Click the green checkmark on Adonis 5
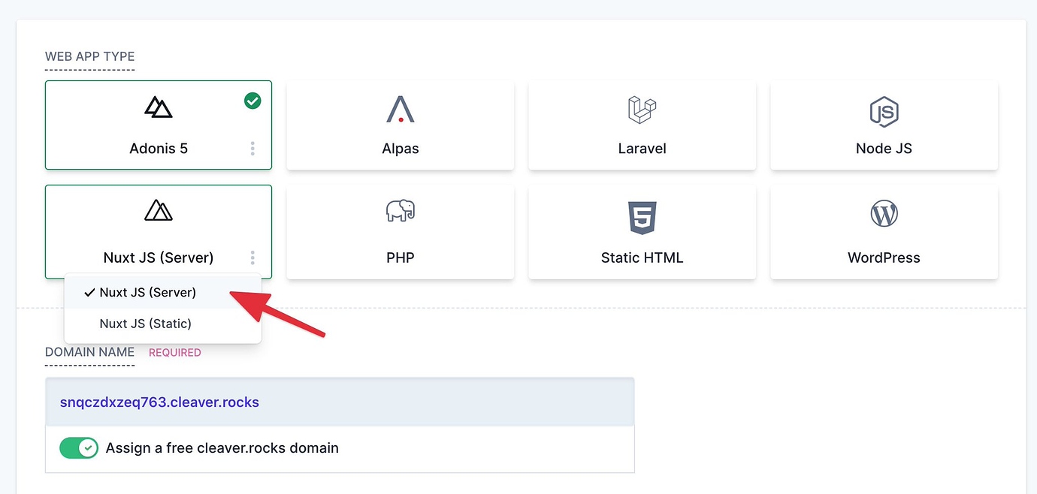Image resolution: width=1037 pixels, height=494 pixels. pos(252,100)
